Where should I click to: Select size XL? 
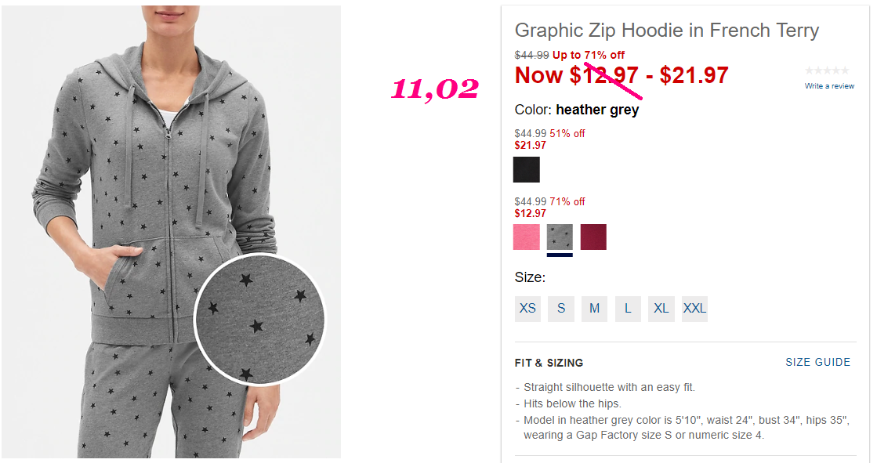click(x=661, y=309)
